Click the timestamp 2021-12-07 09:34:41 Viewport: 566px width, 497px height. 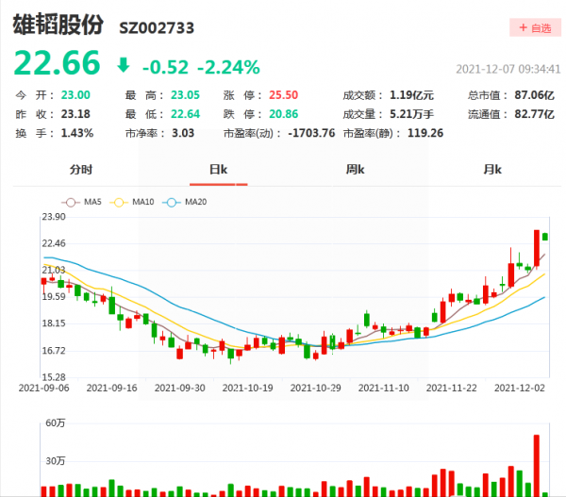(x=508, y=69)
